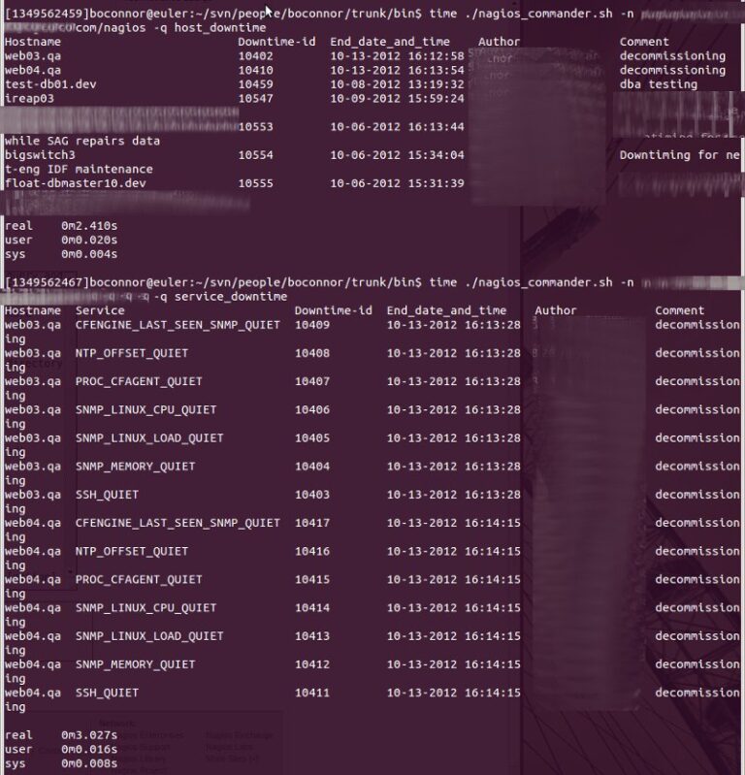This screenshot has height=775, width=745.
Task: Click downtime id 10411
Action: pyautogui.click(x=312, y=693)
